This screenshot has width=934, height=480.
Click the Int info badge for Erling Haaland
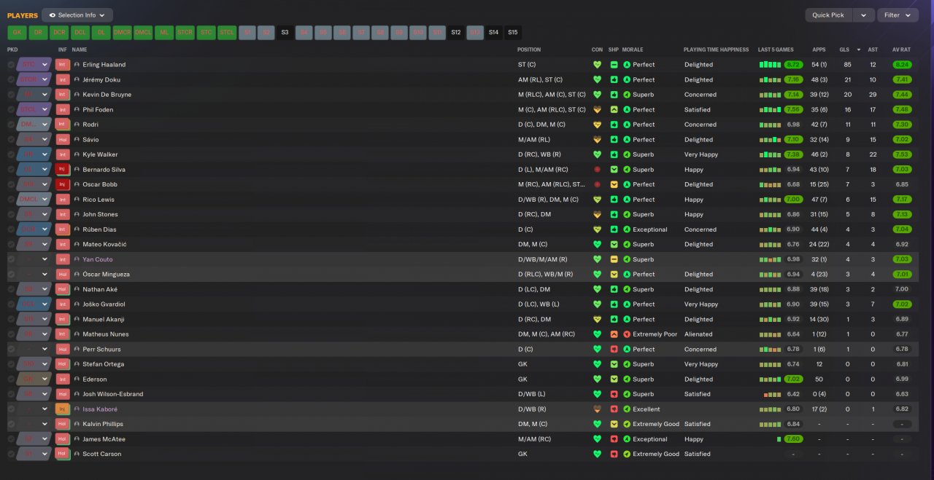(62, 65)
